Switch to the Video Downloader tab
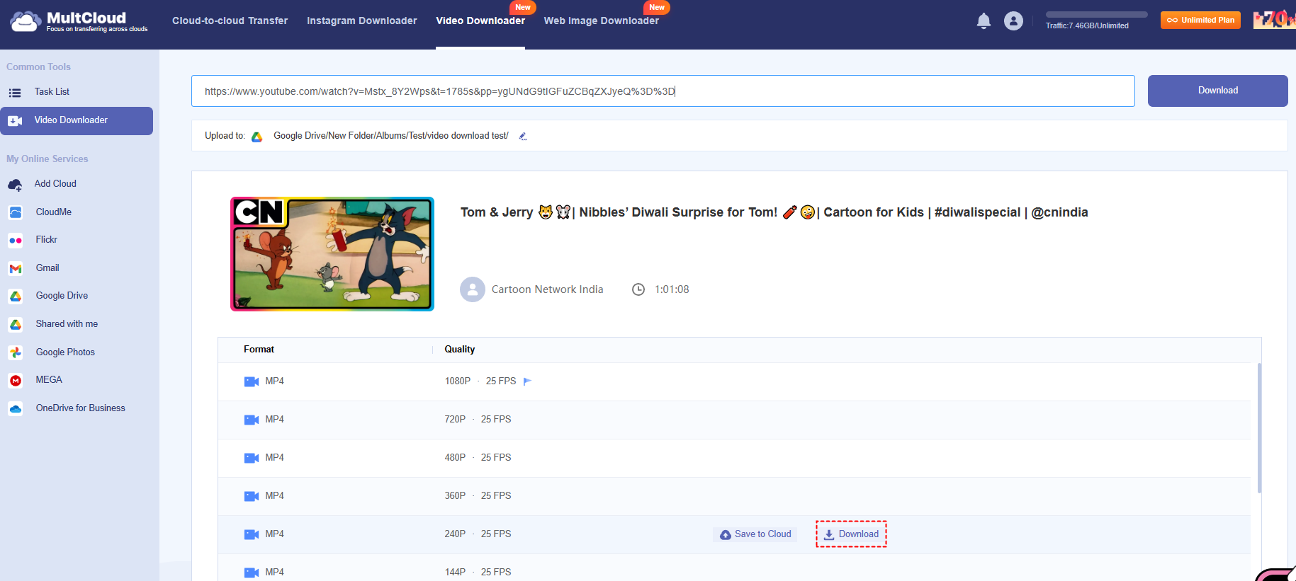Viewport: 1296px width, 581px height. click(480, 21)
